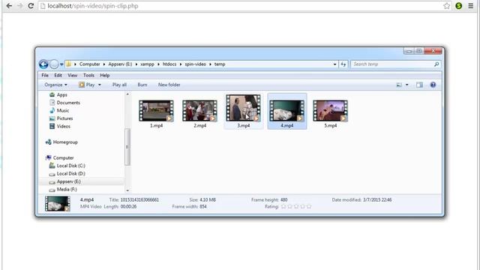
Task: Go back in Explorer window
Action: (x=43, y=64)
